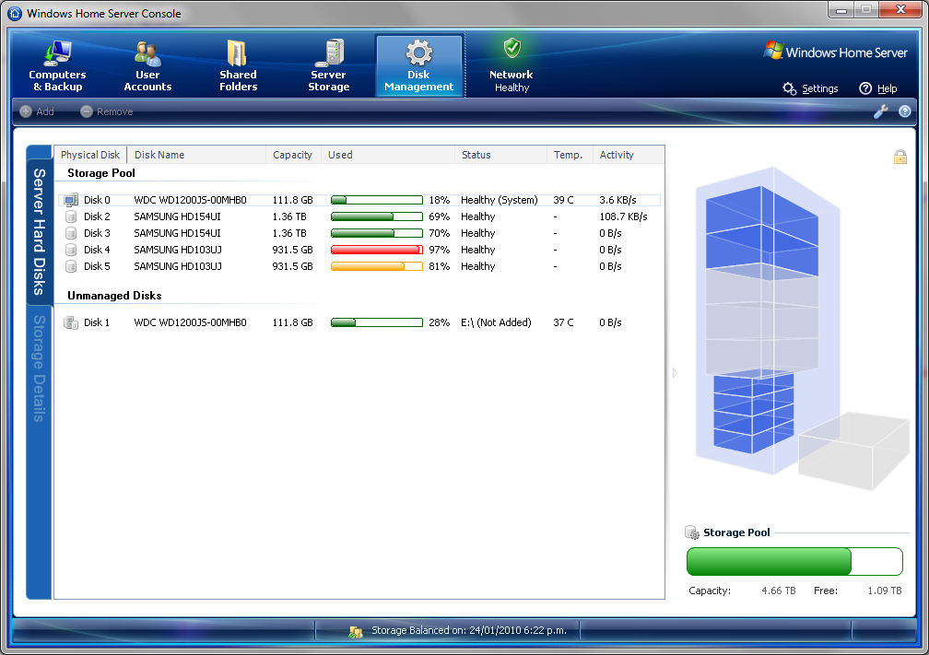Screen dimensions: 929x655
Task: Click the Storage Pool capacity bar
Action: click(794, 561)
